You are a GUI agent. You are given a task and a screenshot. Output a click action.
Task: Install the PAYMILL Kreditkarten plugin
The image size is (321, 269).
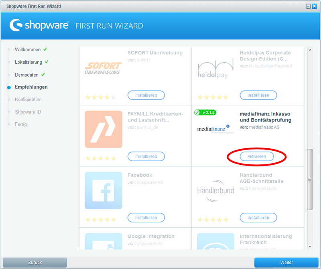tap(146, 156)
